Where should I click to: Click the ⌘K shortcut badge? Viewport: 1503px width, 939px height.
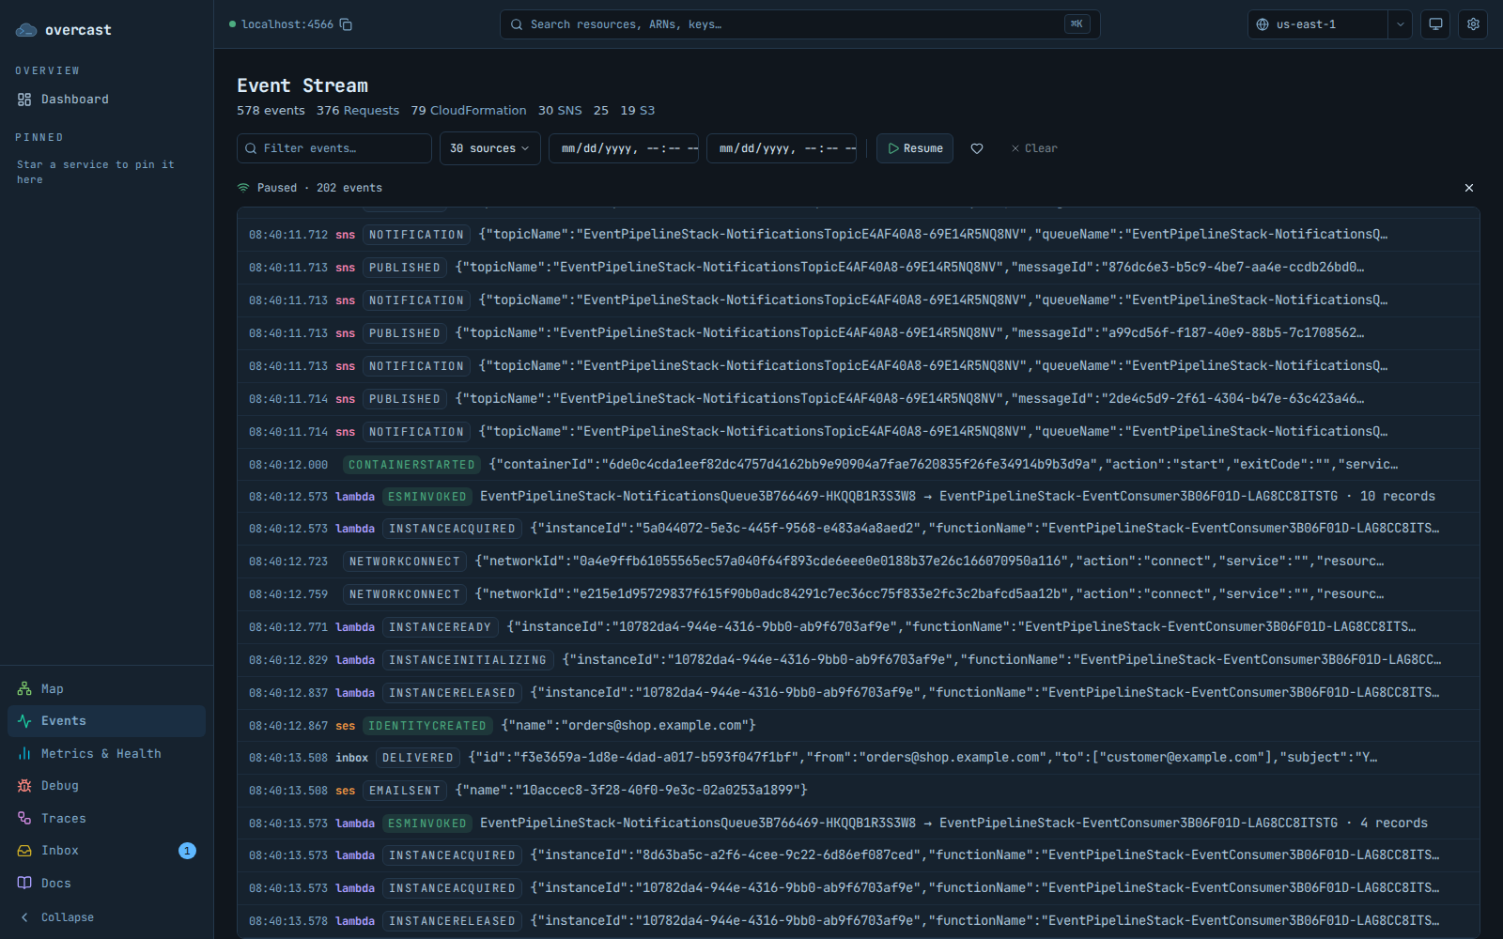(1077, 24)
